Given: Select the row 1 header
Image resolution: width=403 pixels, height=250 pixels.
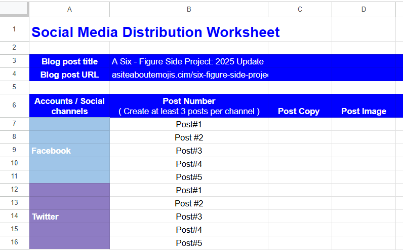Looking at the screenshot, I should pyautogui.click(x=14, y=29).
